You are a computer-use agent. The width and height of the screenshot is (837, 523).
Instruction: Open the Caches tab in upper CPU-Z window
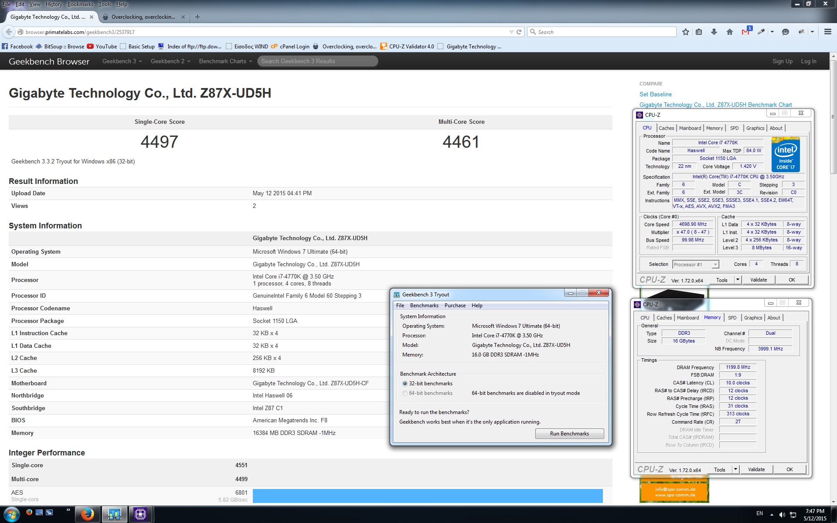(x=666, y=128)
